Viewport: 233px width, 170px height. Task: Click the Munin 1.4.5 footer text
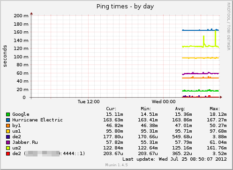(x=116, y=165)
